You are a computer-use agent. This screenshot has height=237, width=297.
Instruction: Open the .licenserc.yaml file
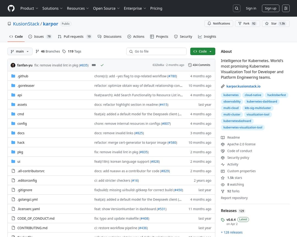tap(29, 209)
